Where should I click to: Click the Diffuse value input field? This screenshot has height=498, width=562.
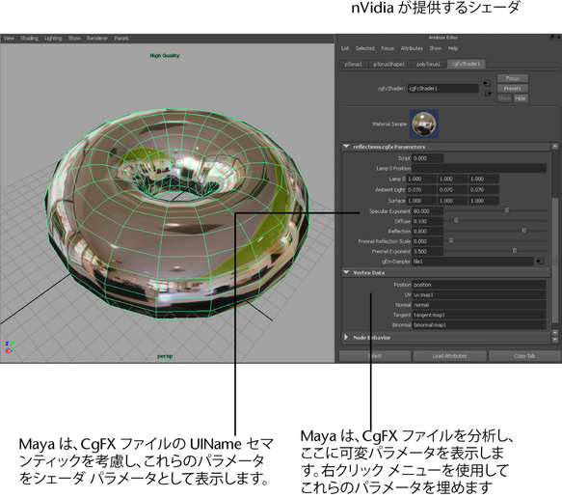(428, 221)
